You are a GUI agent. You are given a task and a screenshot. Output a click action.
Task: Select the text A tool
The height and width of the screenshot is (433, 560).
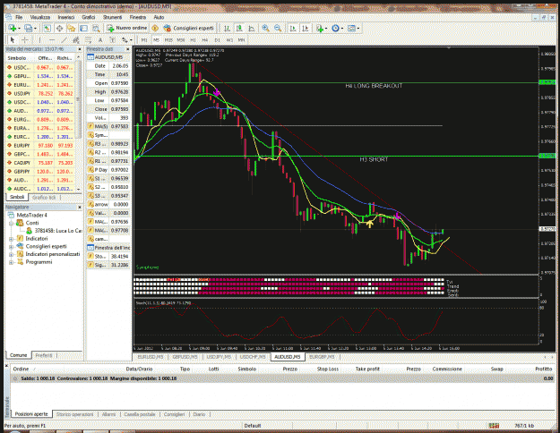100,40
